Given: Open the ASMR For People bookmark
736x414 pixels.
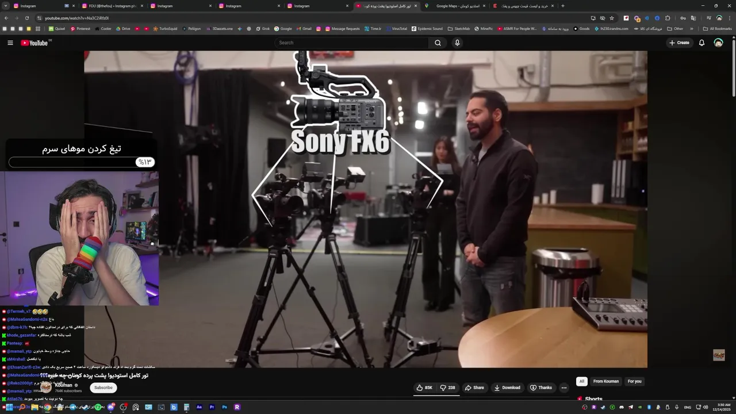Looking at the screenshot, I should click(517, 29).
